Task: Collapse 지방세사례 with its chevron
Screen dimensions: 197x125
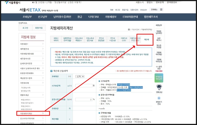Action: coord(43,83)
